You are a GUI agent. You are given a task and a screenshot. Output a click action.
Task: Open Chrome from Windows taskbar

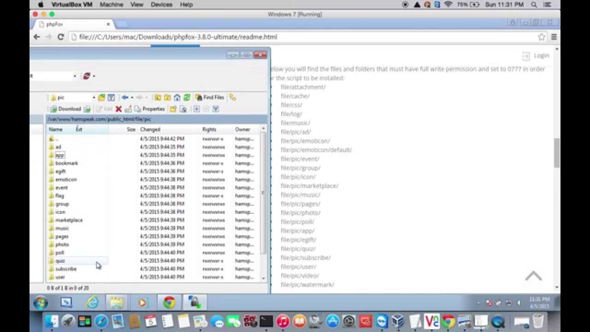tap(169, 302)
